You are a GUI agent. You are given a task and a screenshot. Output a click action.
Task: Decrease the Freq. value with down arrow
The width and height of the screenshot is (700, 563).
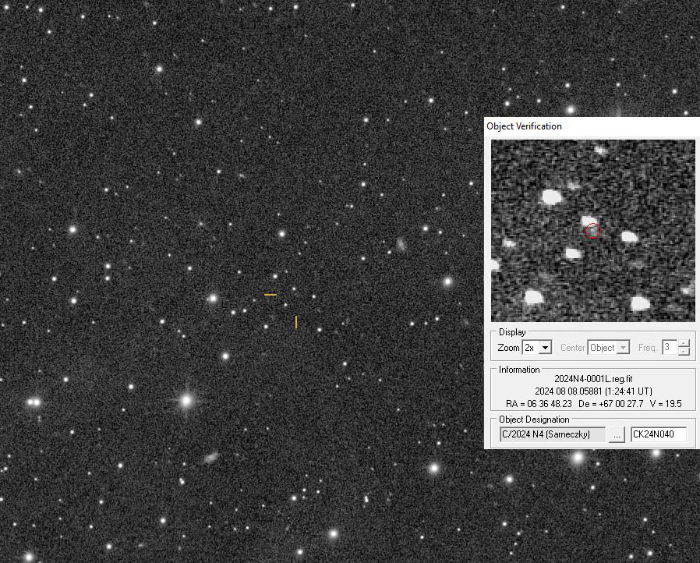[684, 352]
